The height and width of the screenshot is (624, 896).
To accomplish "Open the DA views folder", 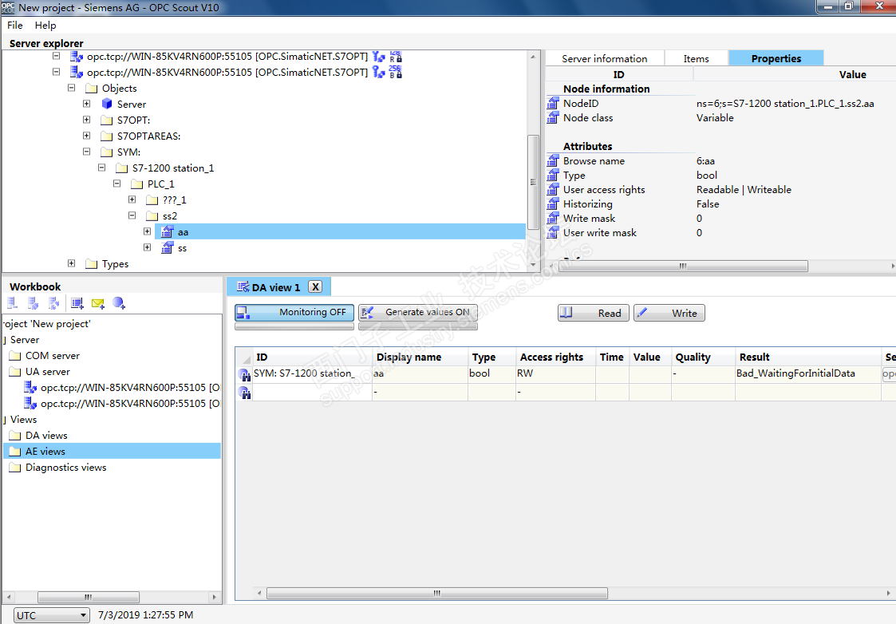I will pos(46,436).
